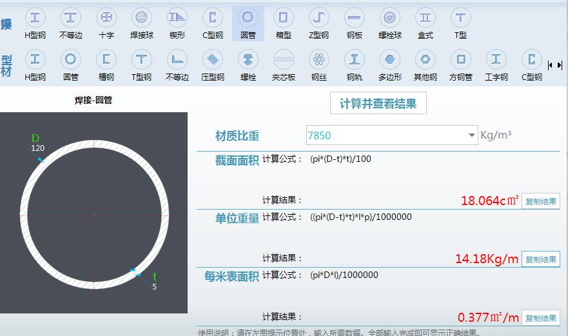Click formula (pi*D*l)/1000000 text
Viewport: 568px width, 336px height.
click(344, 275)
